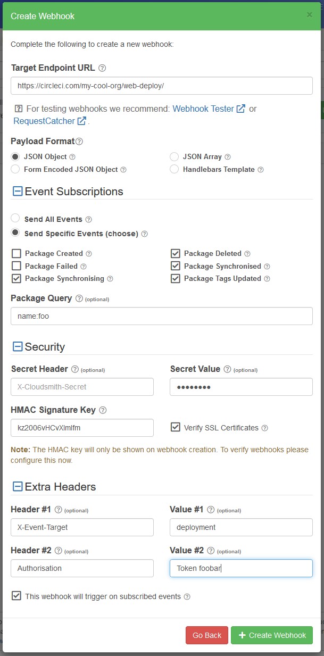Screen dimensions: 324x656
Task: Click help icon next to Payload Format
Action: point(79,142)
